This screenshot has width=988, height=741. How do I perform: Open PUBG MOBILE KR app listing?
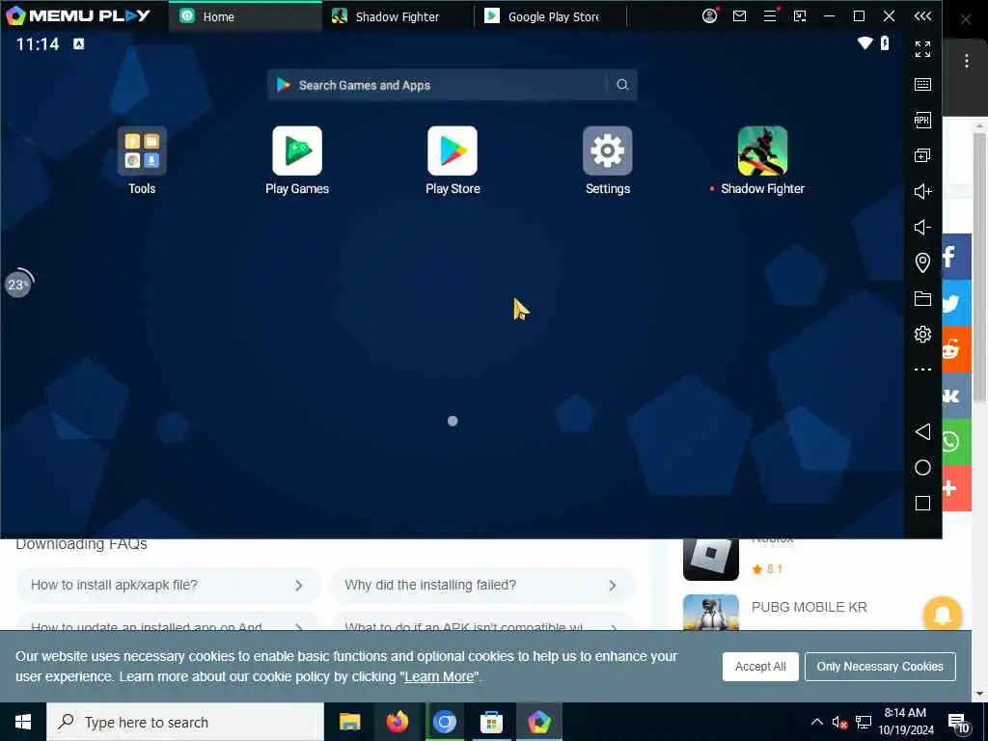click(810, 607)
